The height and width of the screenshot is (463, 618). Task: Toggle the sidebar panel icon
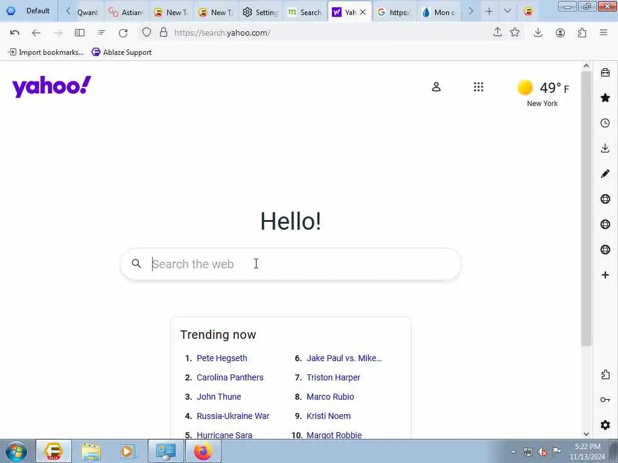80,33
